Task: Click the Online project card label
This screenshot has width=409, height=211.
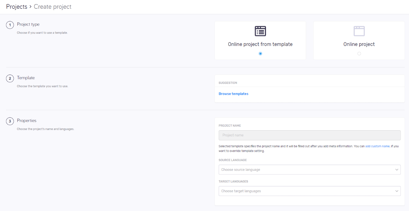Action: pos(359,44)
